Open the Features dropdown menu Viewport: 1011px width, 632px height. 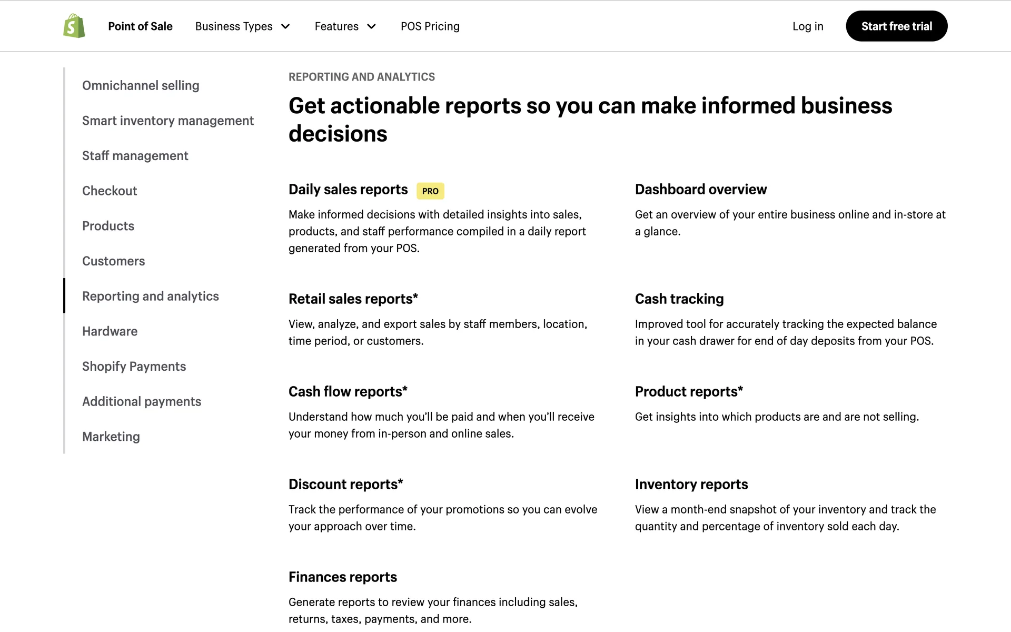(x=336, y=26)
